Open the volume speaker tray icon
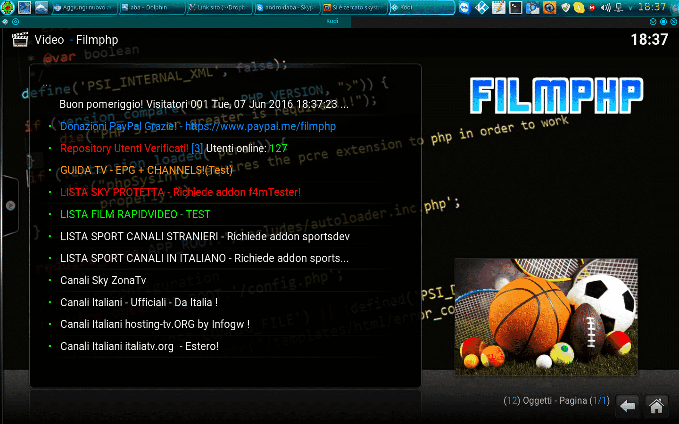Image resolution: width=679 pixels, height=424 pixels. pyautogui.click(x=605, y=8)
